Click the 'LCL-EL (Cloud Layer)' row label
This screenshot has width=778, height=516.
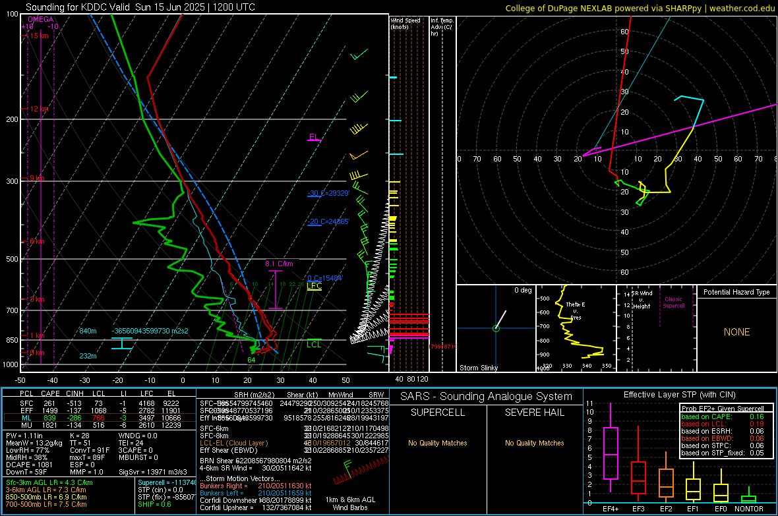pyautogui.click(x=233, y=443)
